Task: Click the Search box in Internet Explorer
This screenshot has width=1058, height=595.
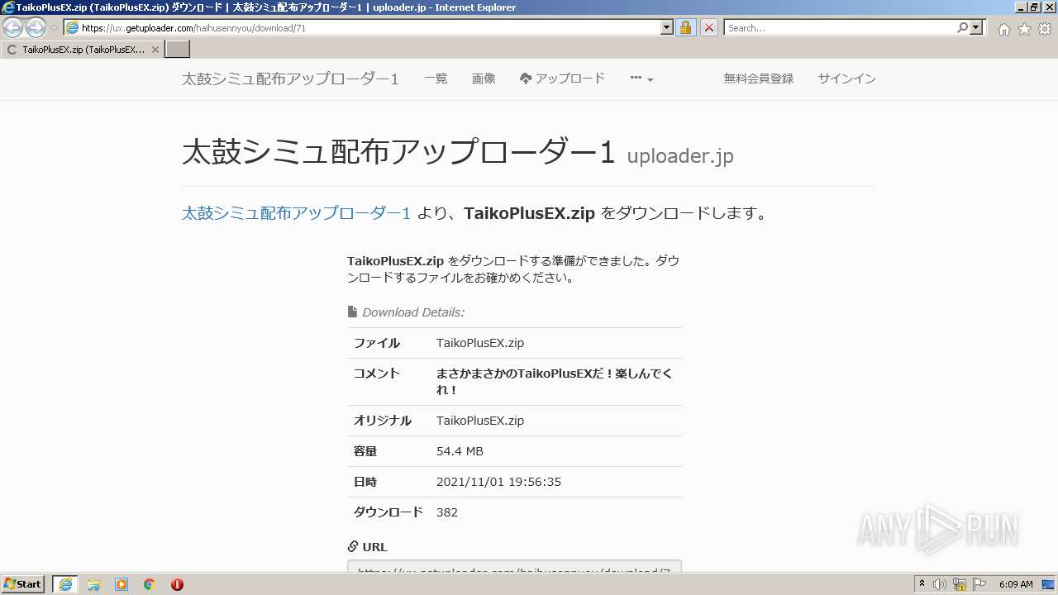Action: pyautogui.click(x=839, y=28)
